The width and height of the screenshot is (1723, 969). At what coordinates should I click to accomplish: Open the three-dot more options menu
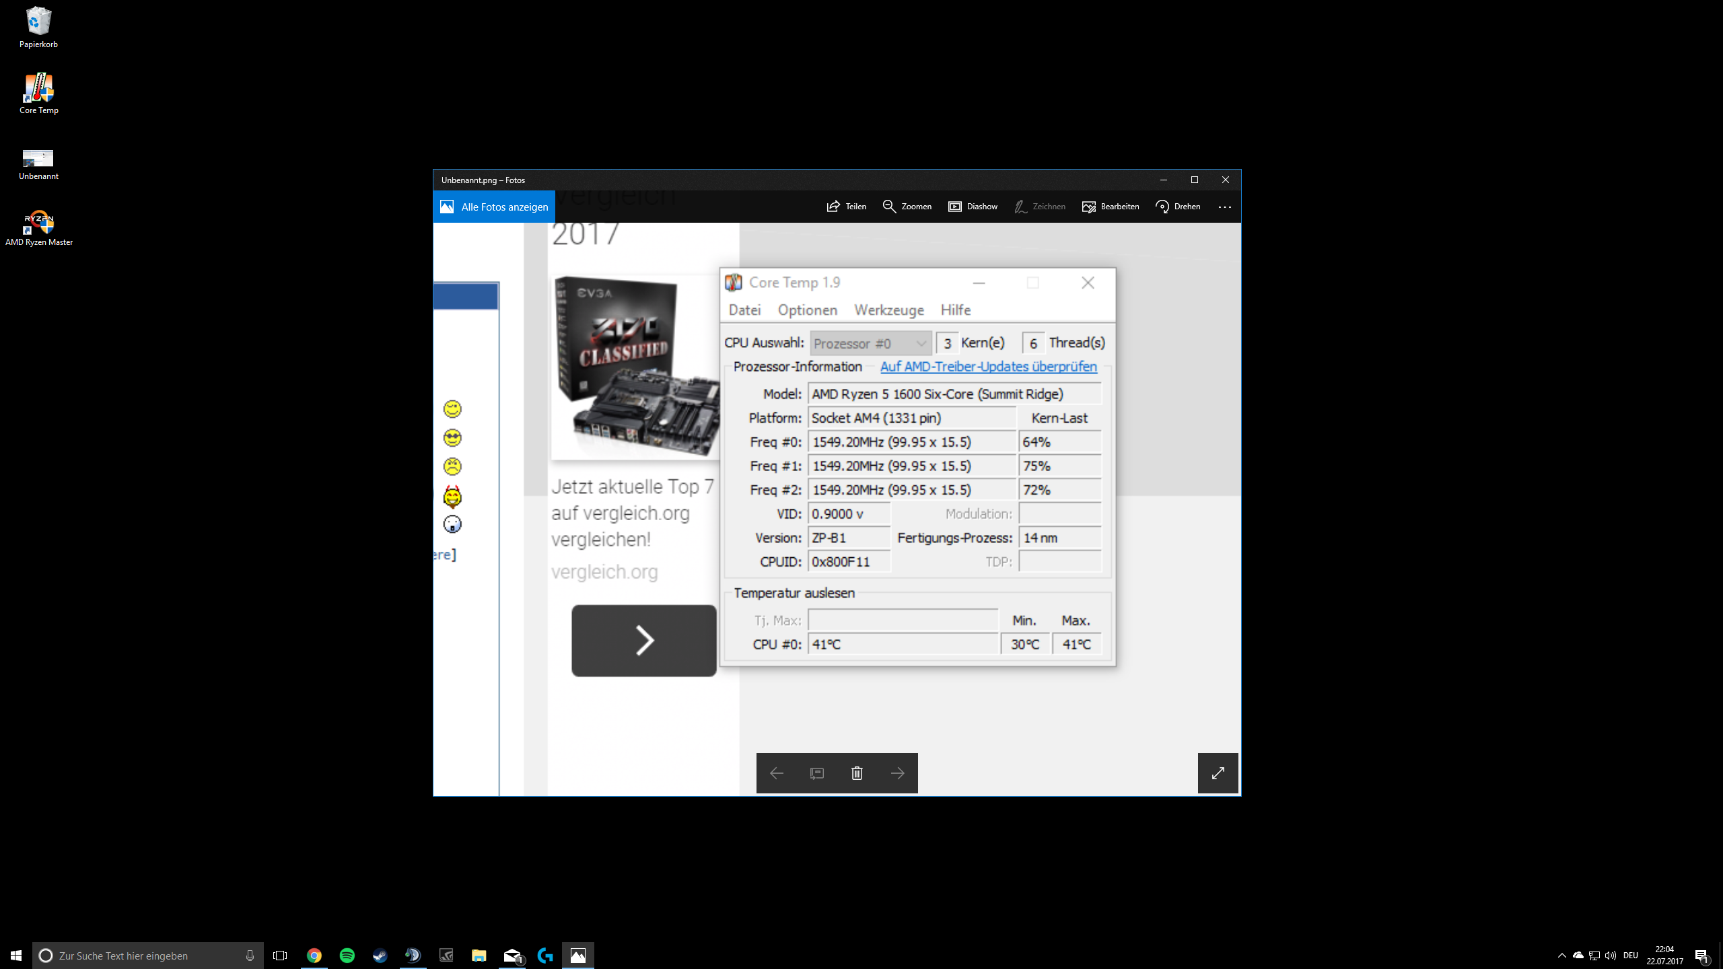coord(1224,207)
